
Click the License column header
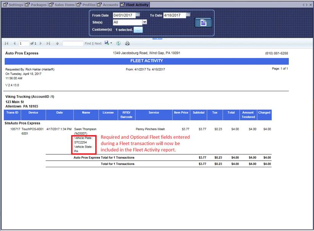(108, 115)
